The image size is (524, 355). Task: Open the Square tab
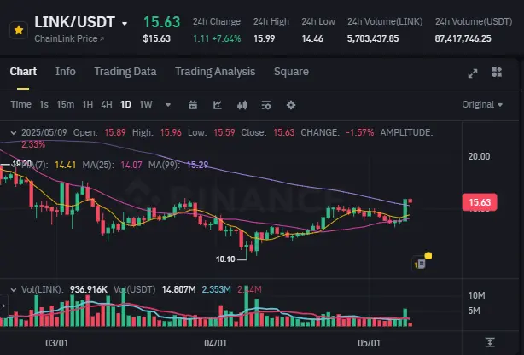coord(291,71)
